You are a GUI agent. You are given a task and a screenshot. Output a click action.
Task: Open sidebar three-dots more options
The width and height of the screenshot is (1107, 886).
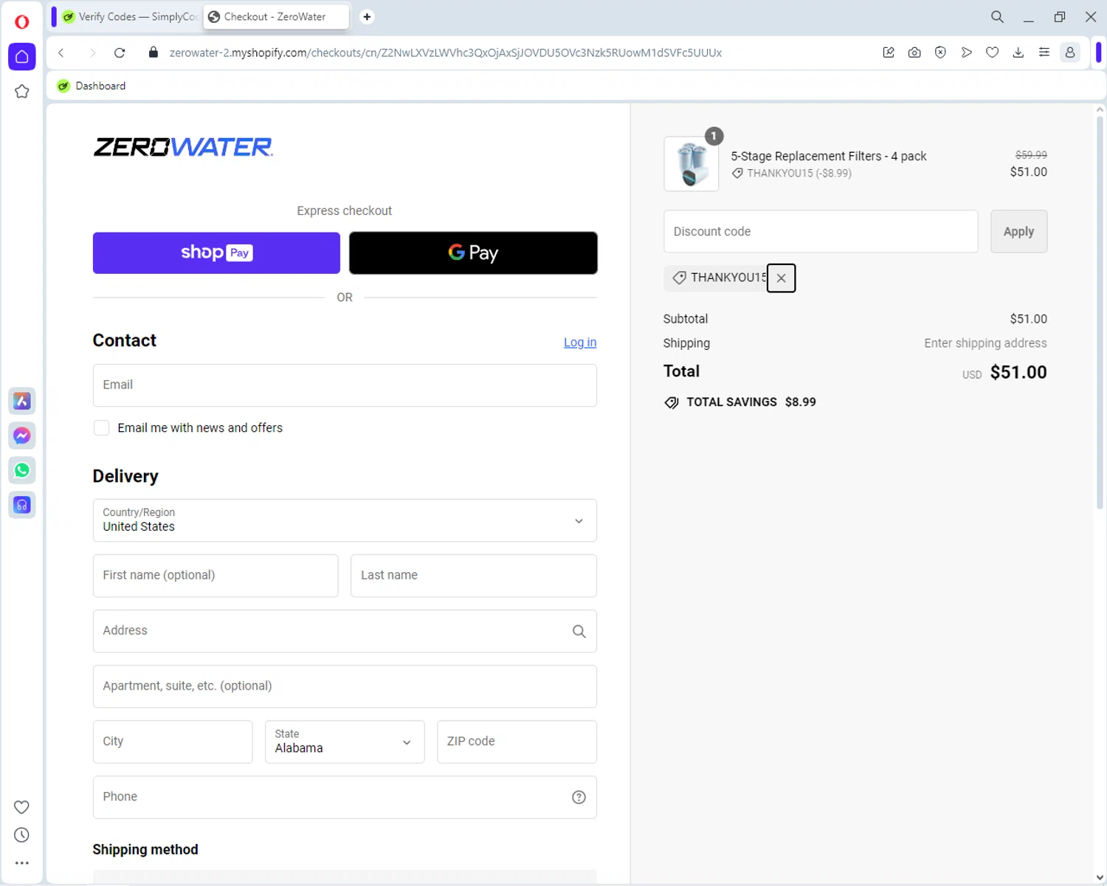click(x=22, y=863)
